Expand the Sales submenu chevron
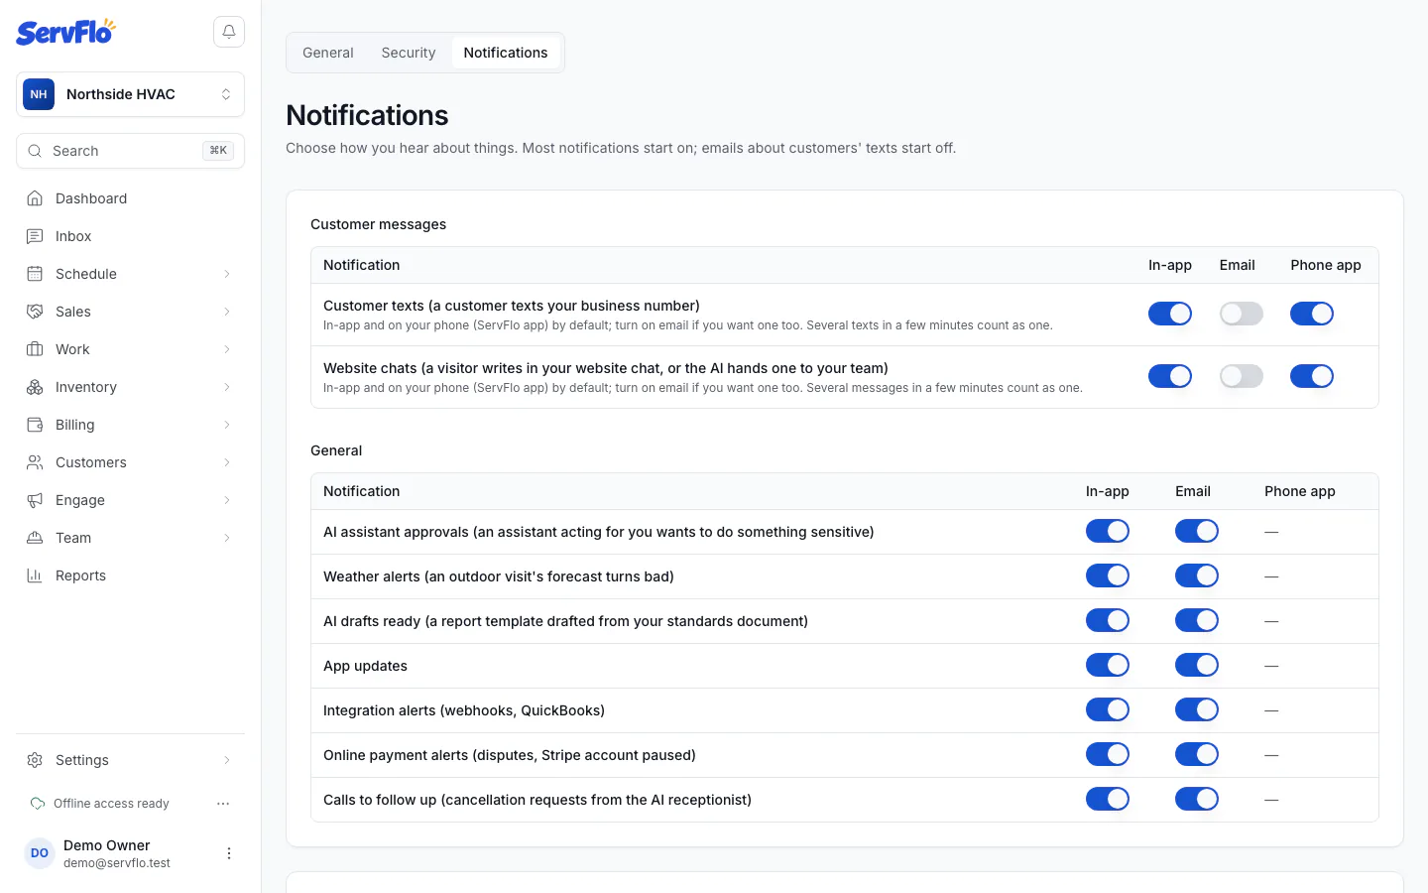The image size is (1428, 893). (227, 312)
